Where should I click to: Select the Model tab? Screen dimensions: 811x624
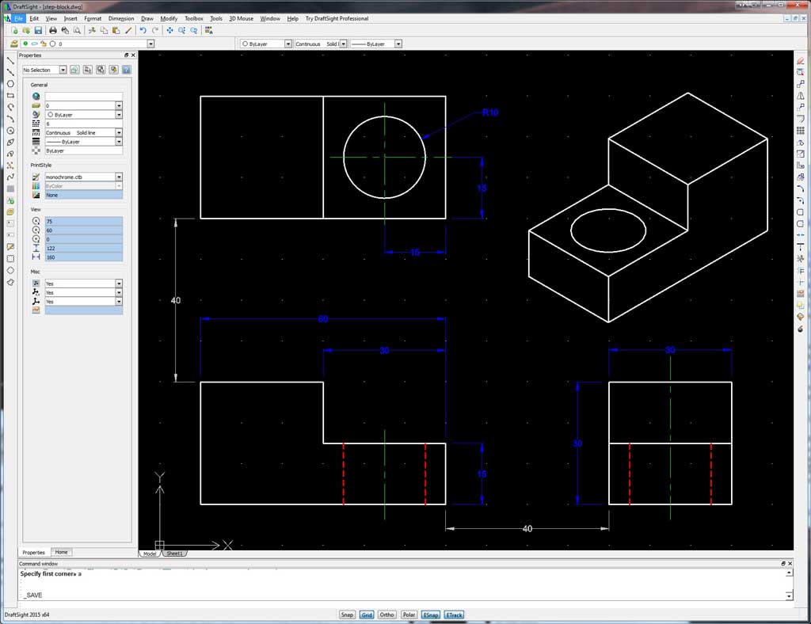150,554
